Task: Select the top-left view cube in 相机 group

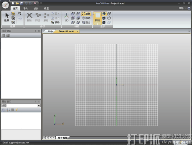Action: pos(73,14)
